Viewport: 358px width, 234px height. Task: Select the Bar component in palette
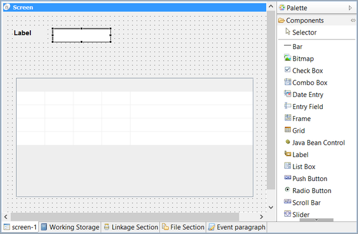(294, 46)
